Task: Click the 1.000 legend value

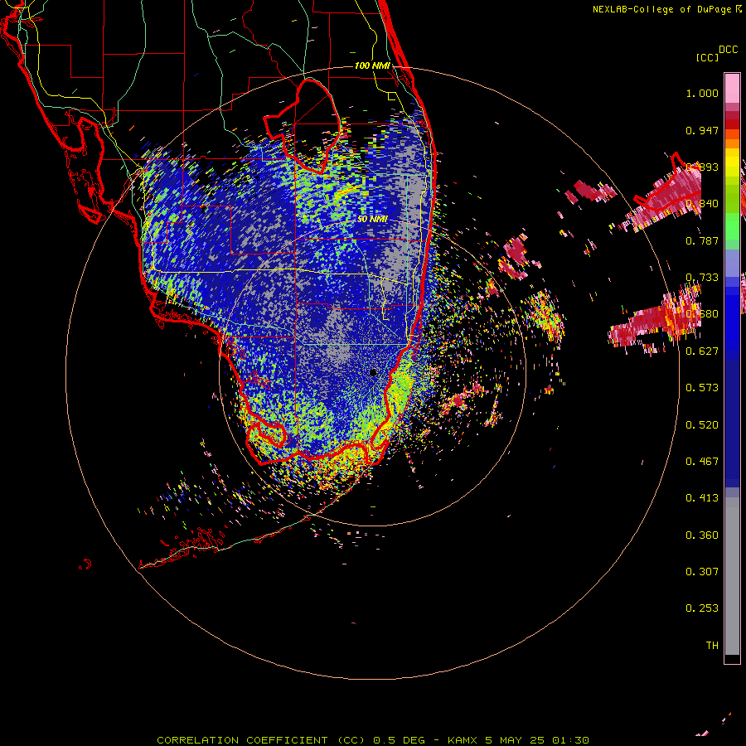Action: [702, 93]
